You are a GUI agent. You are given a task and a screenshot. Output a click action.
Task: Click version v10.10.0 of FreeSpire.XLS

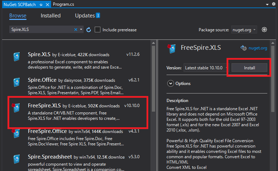(132, 106)
